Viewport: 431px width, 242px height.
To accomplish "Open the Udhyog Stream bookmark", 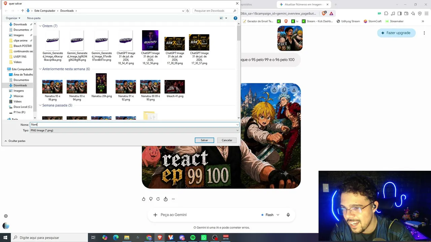I will (x=348, y=21).
